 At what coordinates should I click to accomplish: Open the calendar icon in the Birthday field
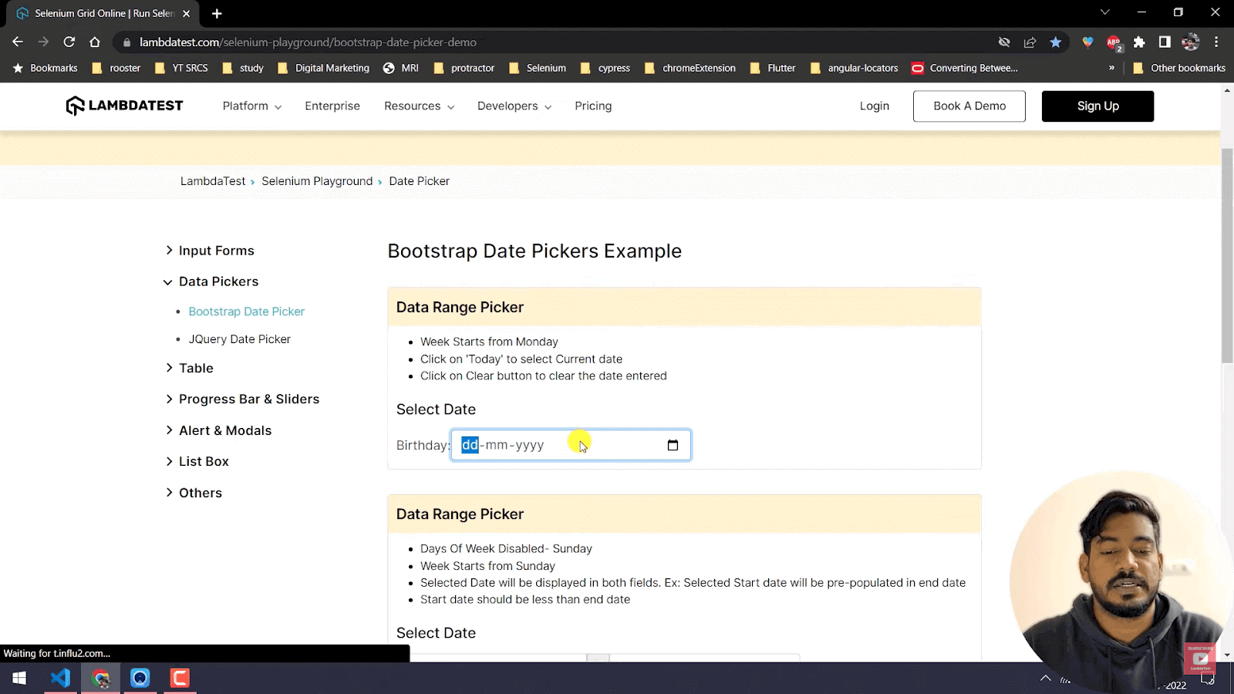[673, 445]
